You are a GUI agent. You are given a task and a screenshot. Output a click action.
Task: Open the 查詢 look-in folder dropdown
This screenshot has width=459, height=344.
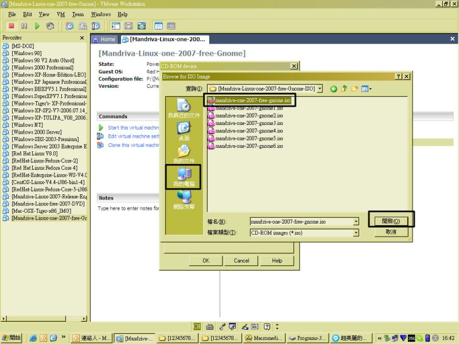320,88
